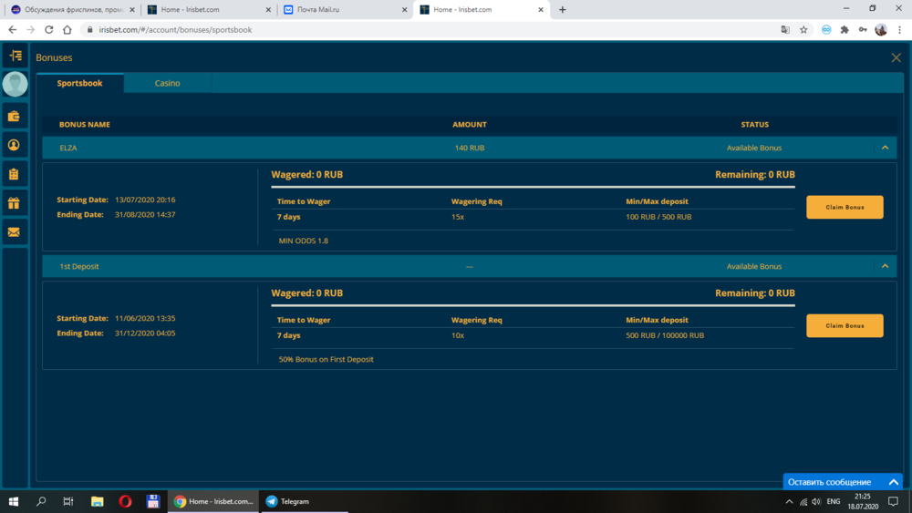This screenshot has width=912, height=513.
Task: Click the 10x wagering requirement value
Action: pos(458,335)
